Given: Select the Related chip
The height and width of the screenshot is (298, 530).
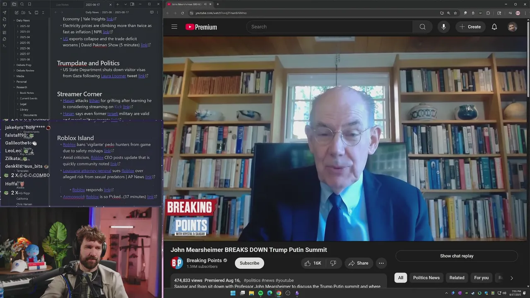Looking at the screenshot, I should (457, 278).
